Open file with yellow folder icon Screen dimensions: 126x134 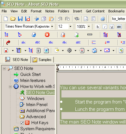coord(13,19)
